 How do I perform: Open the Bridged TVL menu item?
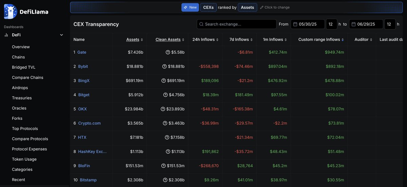24,67
